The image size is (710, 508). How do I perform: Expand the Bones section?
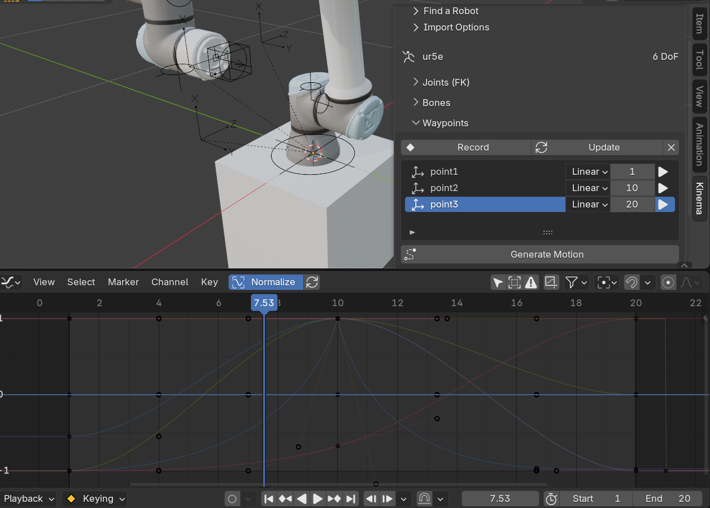point(432,103)
